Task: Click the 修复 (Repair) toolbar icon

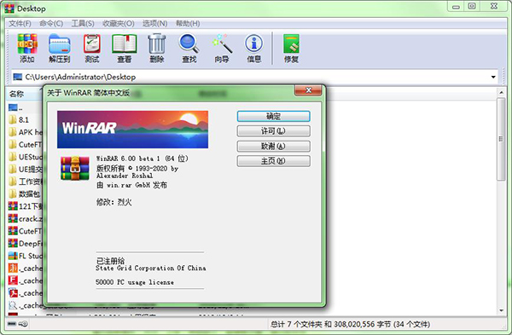Action: pyautogui.click(x=291, y=49)
